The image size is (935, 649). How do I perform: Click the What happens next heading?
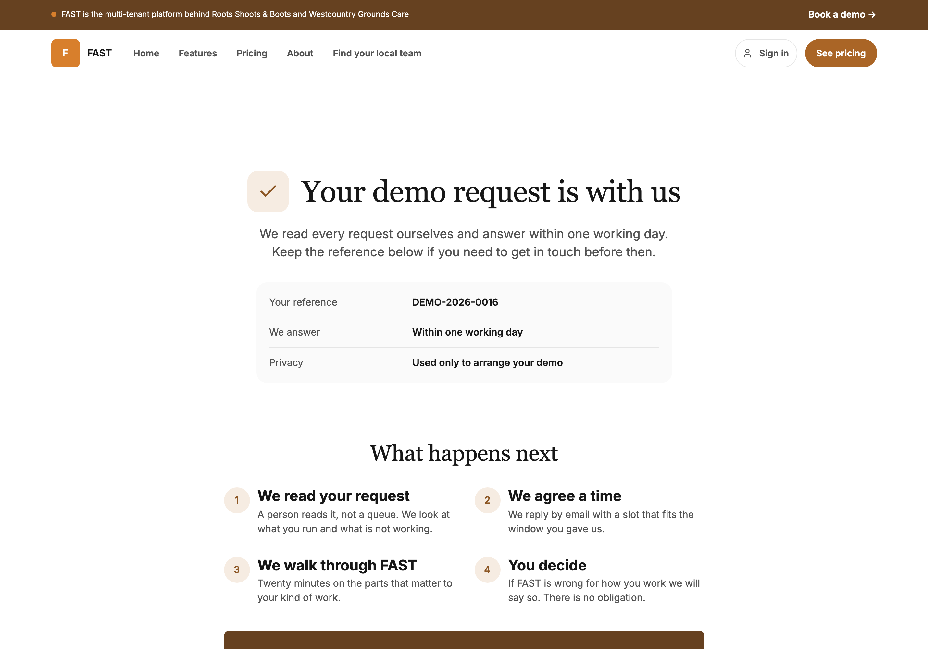(x=463, y=453)
